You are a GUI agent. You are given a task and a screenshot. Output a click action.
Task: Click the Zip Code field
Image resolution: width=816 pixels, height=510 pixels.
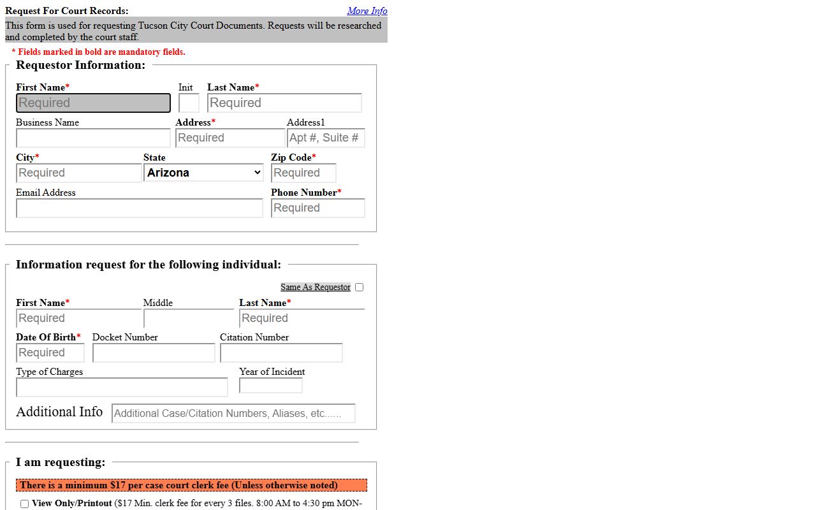click(303, 173)
